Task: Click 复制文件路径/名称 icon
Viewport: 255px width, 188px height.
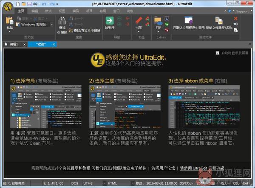Action: (219, 21)
